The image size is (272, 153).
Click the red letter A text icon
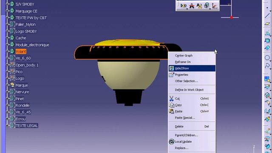[192, 6]
